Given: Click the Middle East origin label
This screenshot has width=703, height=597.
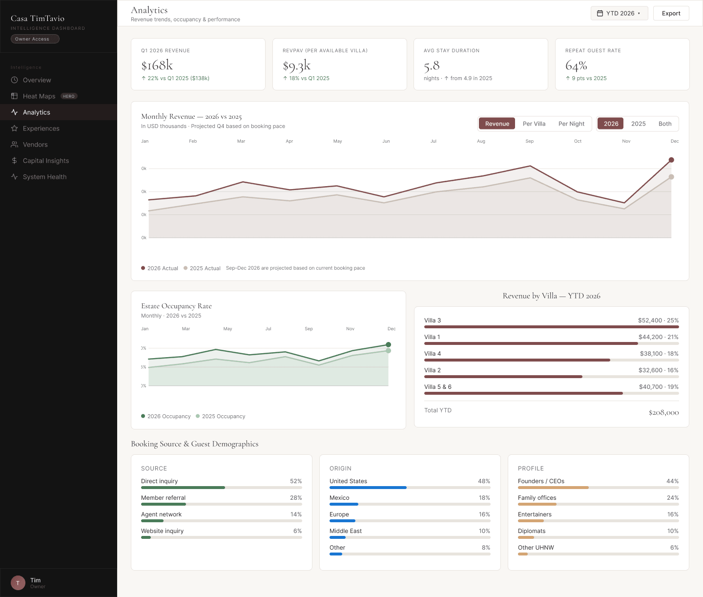Looking at the screenshot, I should tap(346, 531).
